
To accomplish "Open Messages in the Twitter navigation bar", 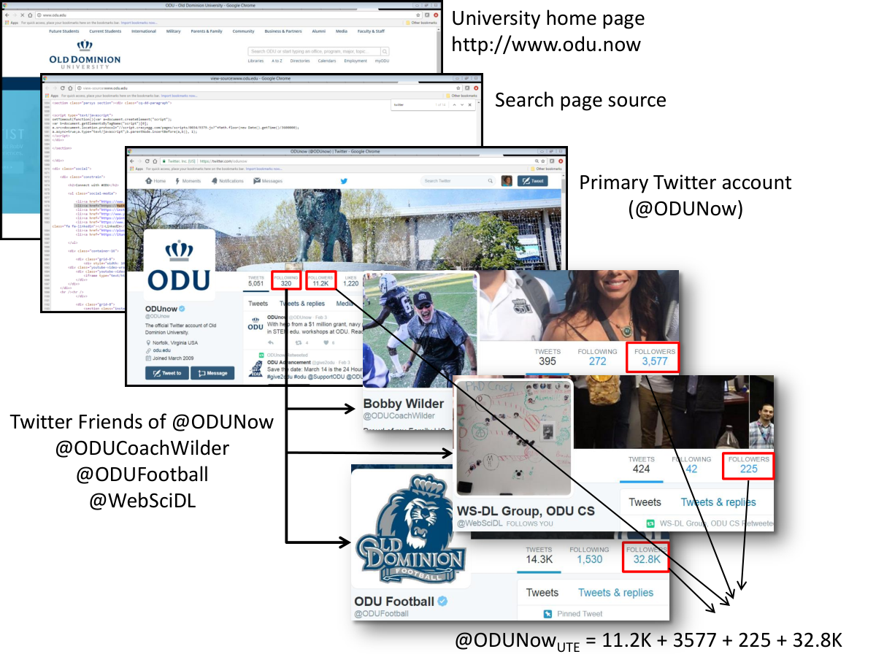I will (x=267, y=181).
